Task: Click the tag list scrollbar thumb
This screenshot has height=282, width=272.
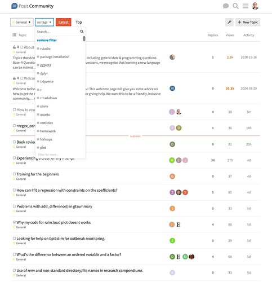Action: coord(84,39)
